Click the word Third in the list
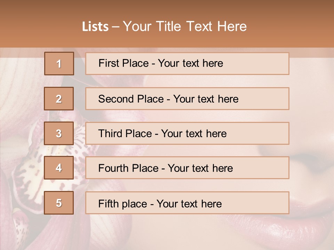Image resolution: width=334 pixels, height=250 pixels. 110,133
